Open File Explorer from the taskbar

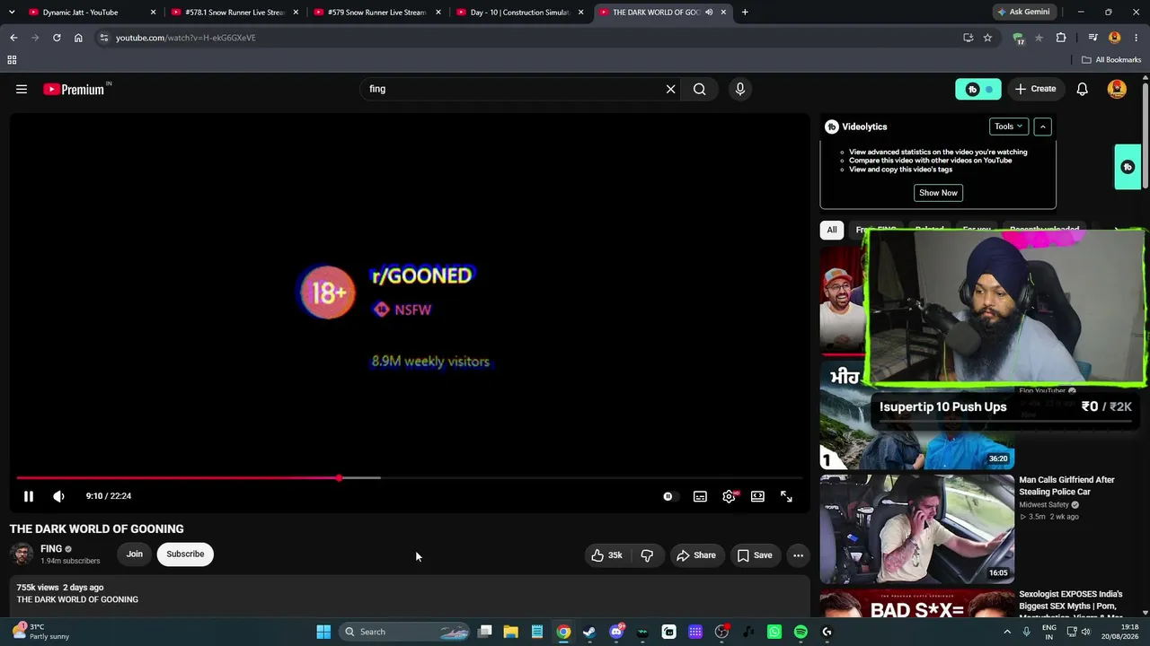pyautogui.click(x=510, y=632)
